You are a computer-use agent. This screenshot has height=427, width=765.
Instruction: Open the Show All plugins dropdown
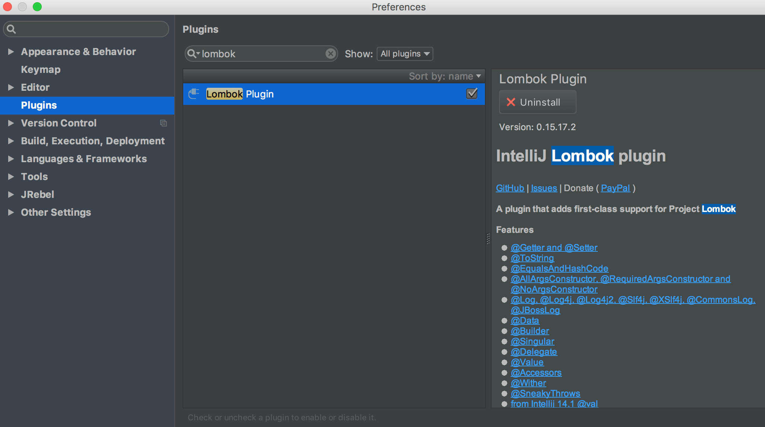click(x=404, y=53)
